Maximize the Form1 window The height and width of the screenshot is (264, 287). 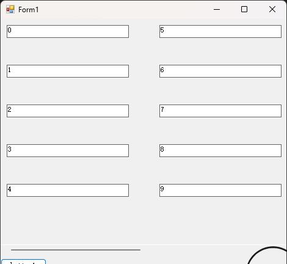[244, 9]
